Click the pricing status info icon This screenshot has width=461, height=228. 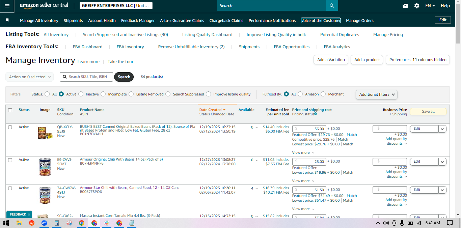coord(316,114)
